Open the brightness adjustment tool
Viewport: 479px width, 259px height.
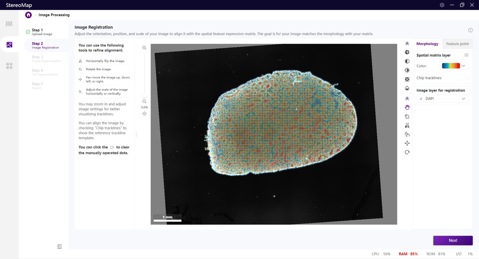pos(407,70)
